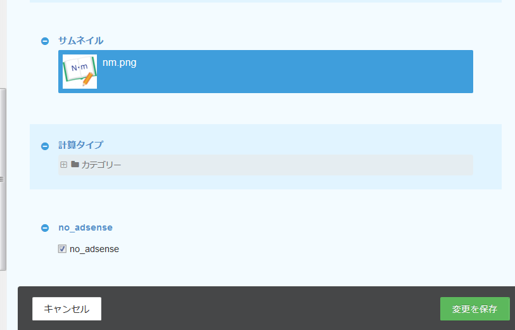Click the サムネイル section heading
515x330 pixels.
(80, 41)
